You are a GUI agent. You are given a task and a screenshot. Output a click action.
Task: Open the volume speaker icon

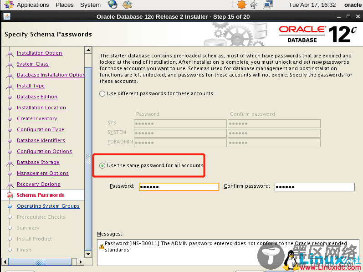(x=254, y=5)
